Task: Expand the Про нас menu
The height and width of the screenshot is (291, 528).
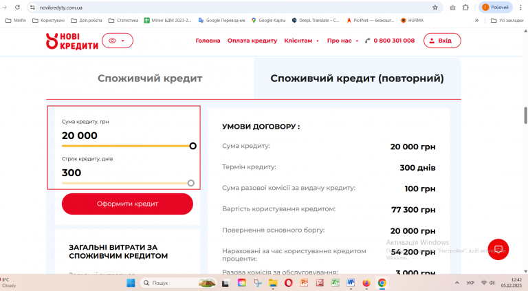Action: [x=342, y=41]
